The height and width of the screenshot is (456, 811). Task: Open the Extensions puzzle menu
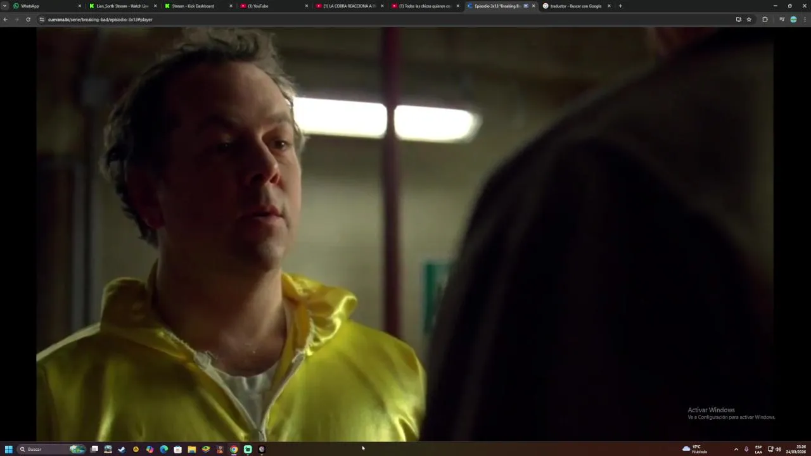(x=765, y=20)
